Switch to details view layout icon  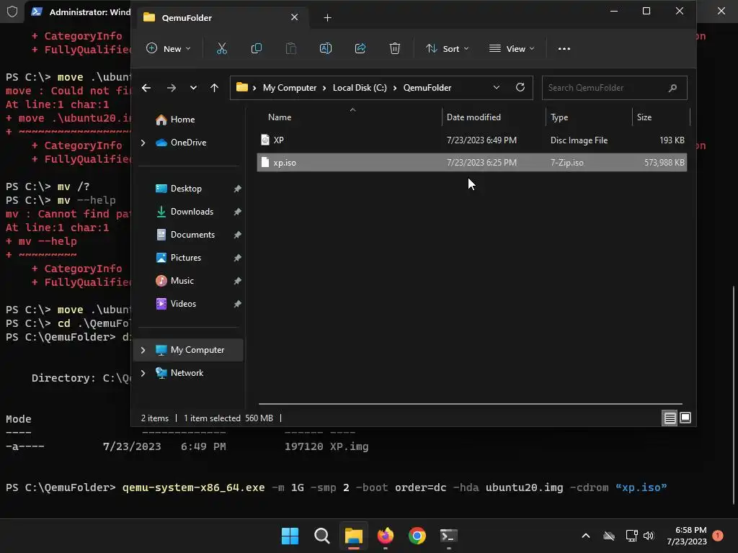tap(670, 418)
